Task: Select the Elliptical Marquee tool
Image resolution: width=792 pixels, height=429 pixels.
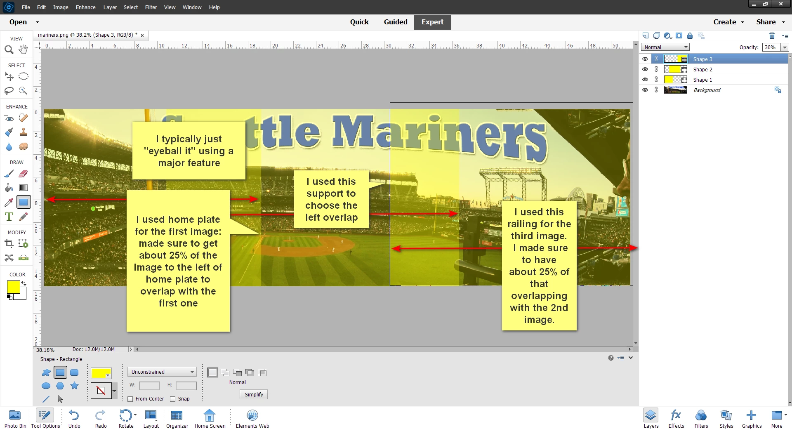Action: pyautogui.click(x=24, y=76)
